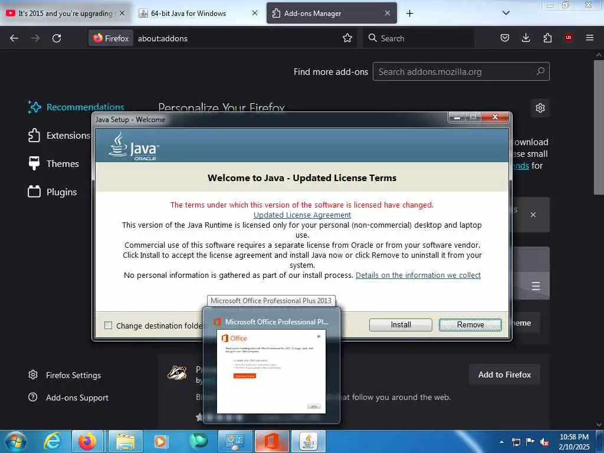The image size is (604, 453).
Task: Open the Action Center flag icon
Action: coord(530,442)
